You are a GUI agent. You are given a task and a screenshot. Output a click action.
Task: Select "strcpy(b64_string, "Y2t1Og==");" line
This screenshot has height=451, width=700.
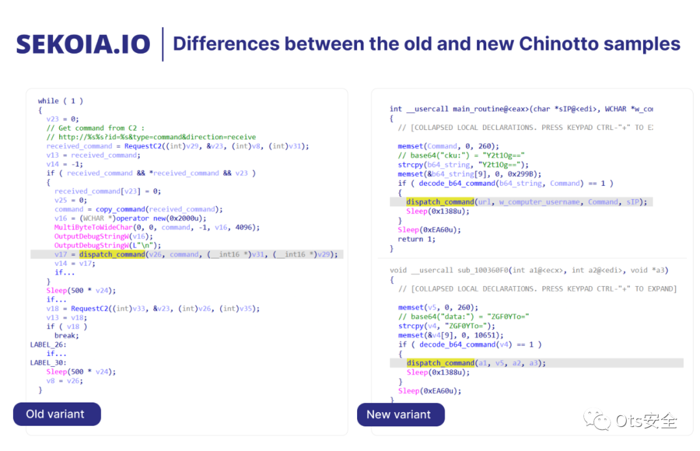coord(463,164)
